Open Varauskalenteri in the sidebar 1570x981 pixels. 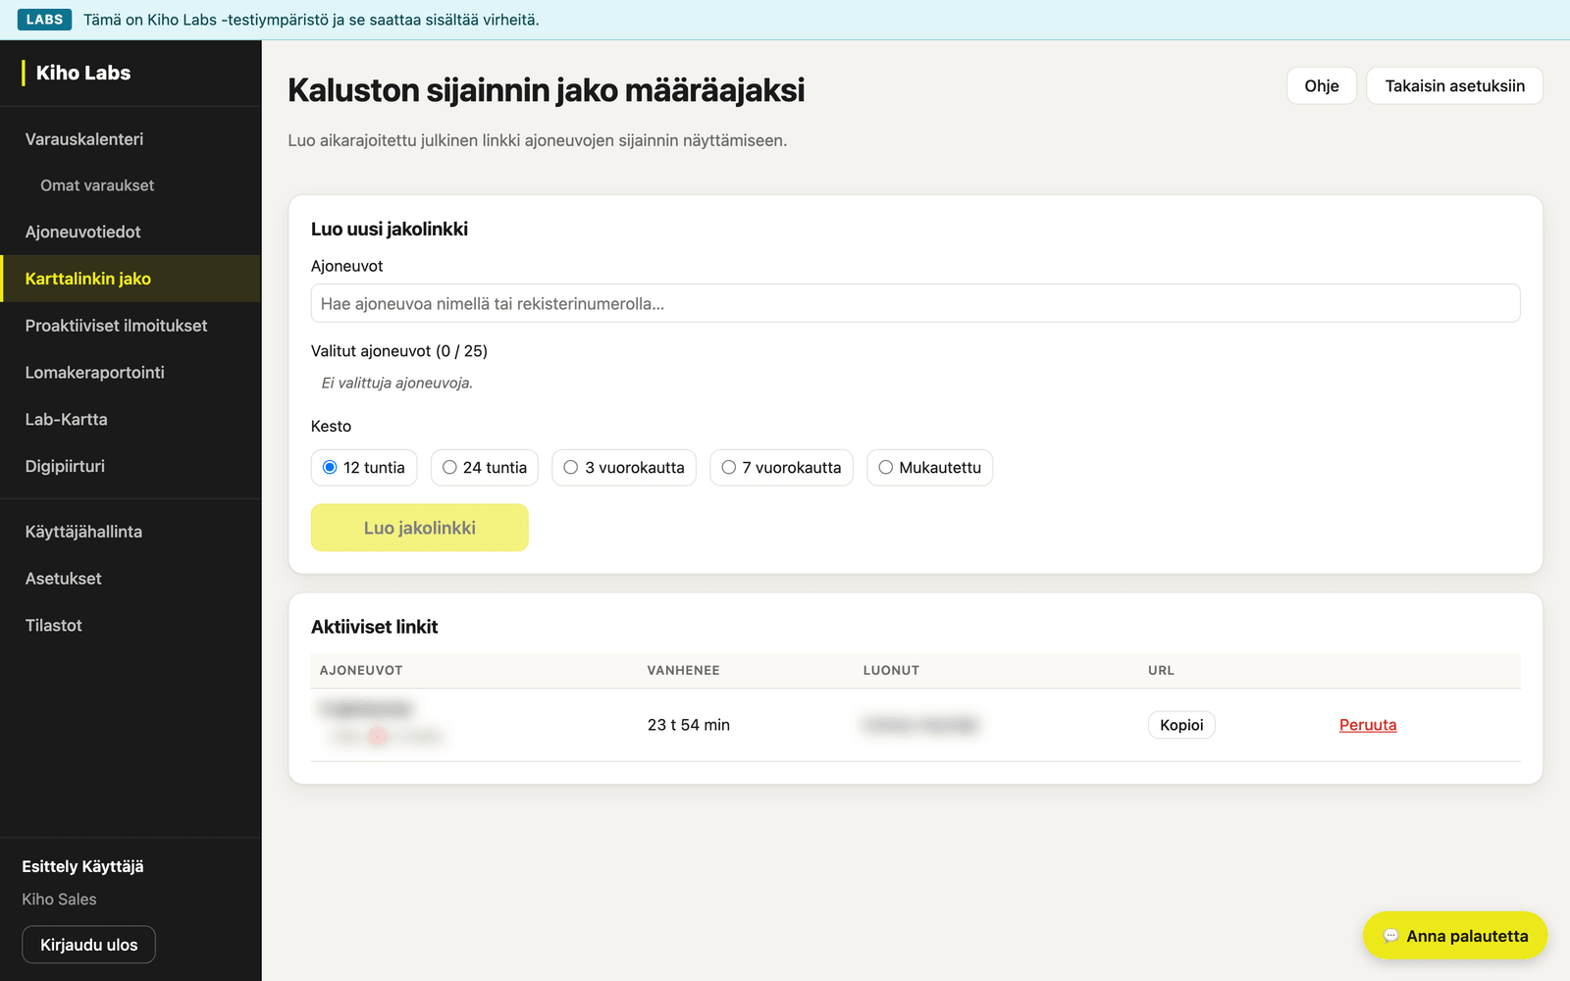[131, 139]
